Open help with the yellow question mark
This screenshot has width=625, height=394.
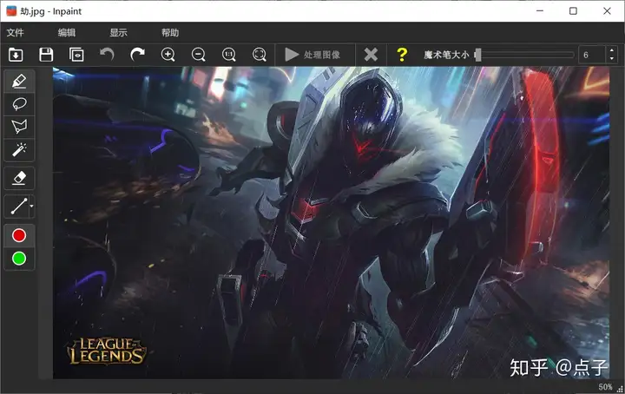402,55
